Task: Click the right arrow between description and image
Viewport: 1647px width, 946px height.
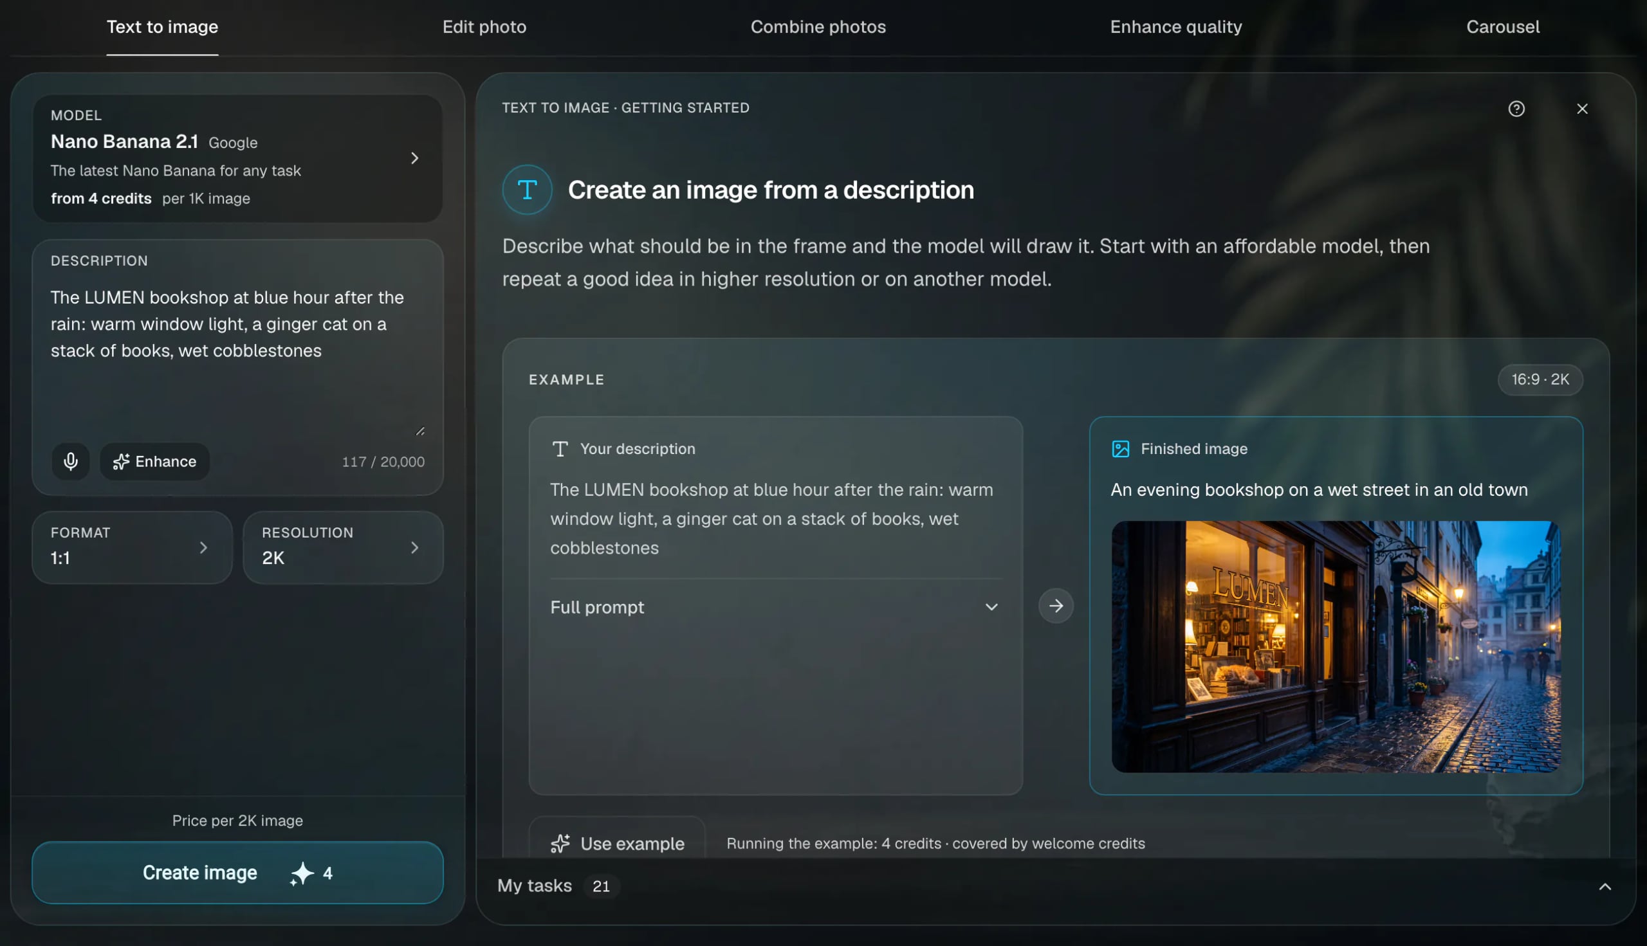Action: (x=1056, y=606)
